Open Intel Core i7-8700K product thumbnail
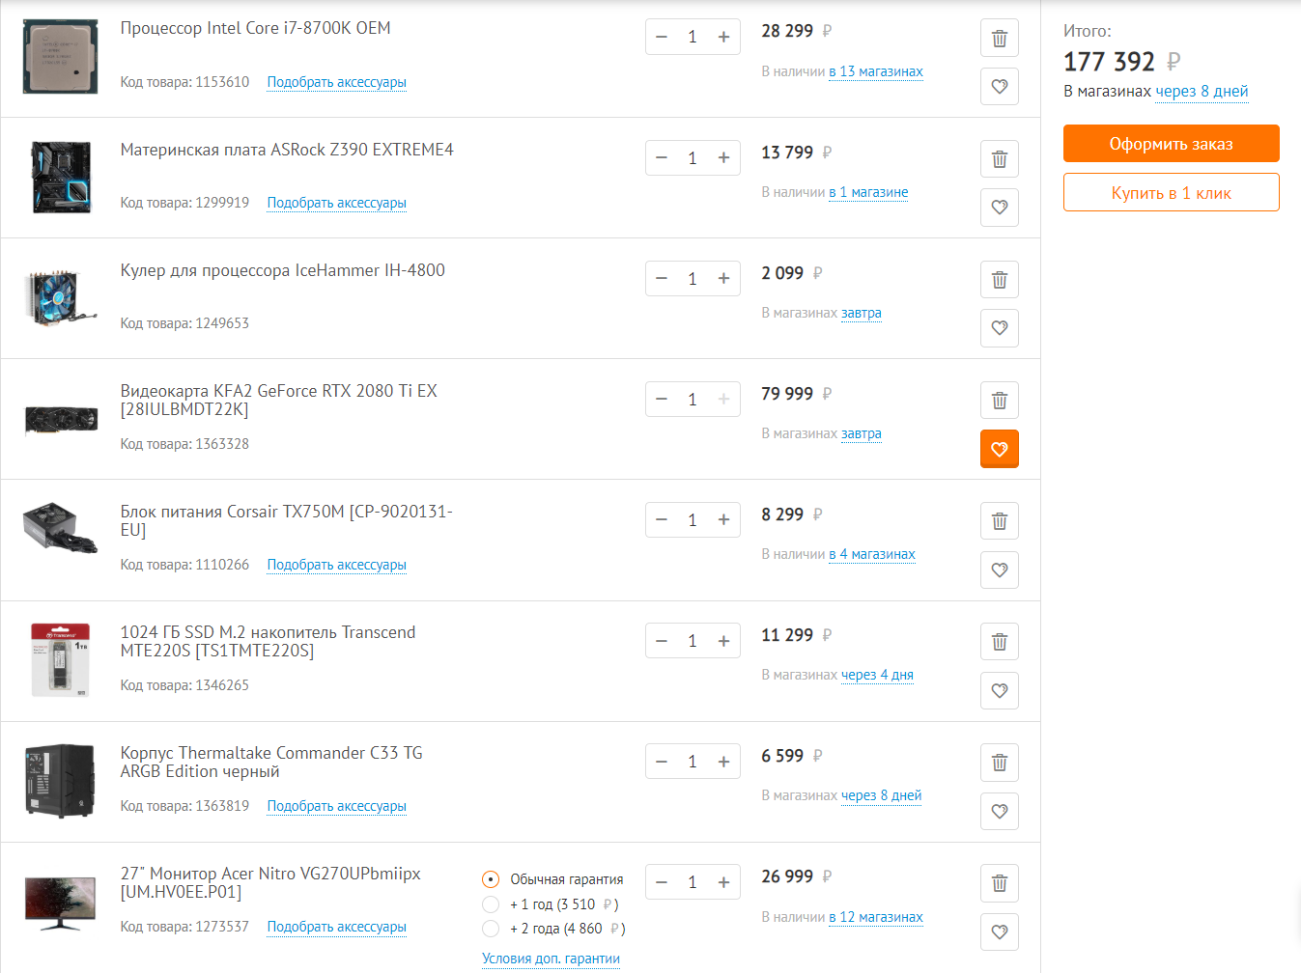Screen dimensions: 1301x973 click(61, 56)
